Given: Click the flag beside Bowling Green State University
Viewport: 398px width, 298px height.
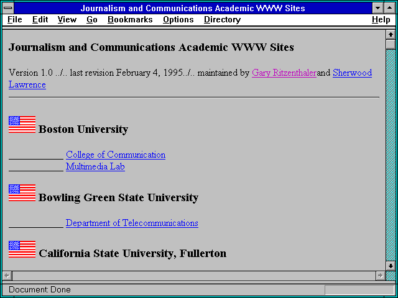Looking at the screenshot, I should coord(22,193).
